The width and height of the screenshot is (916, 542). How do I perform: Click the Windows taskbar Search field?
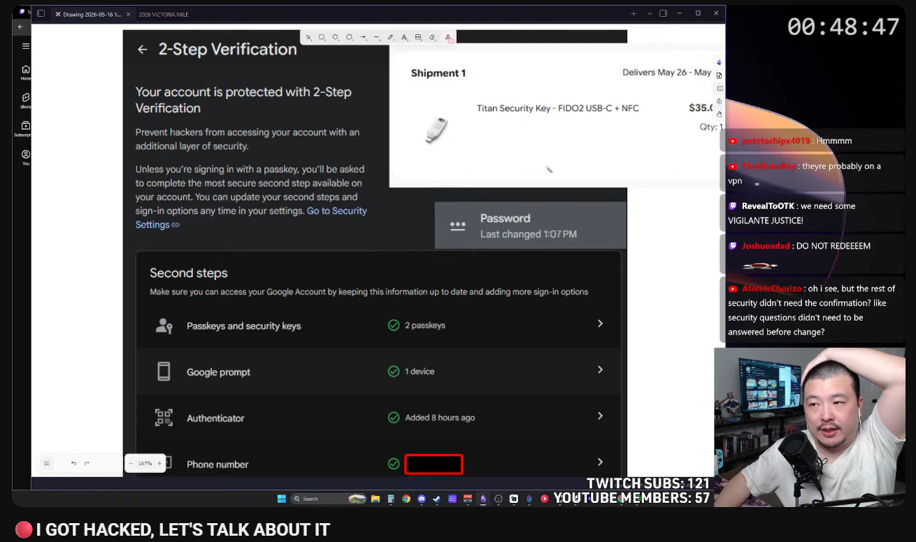pyautogui.click(x=329, y=499)
